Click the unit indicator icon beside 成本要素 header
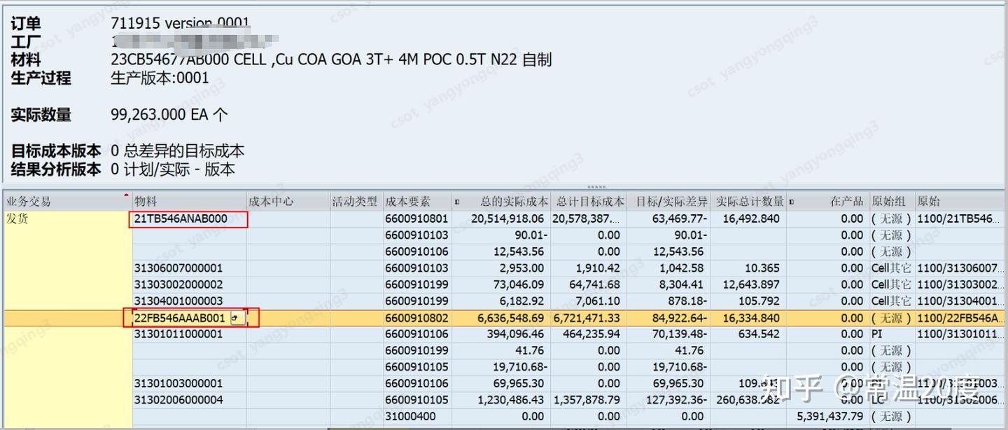Image resolution: width=1008 pixels, height=430 pixels. 456,201
